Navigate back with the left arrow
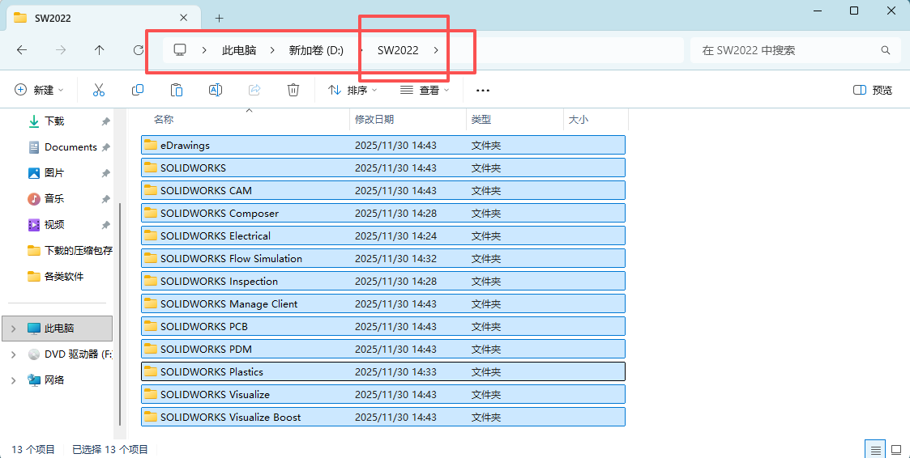Viewport: 910px width, 458px height. pos(22,50)
